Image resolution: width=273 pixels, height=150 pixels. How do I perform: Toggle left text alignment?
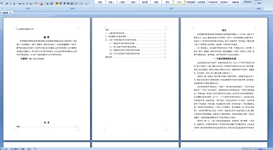tap(57, 4)
